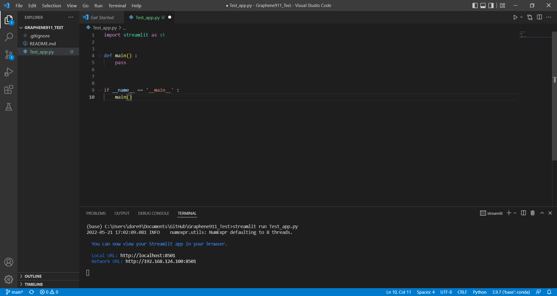
Task: Switch to the PROBLEMS panel tab
Action: [96, 213]
